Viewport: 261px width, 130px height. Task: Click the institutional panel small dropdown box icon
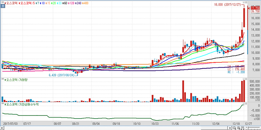click(244, 103)
